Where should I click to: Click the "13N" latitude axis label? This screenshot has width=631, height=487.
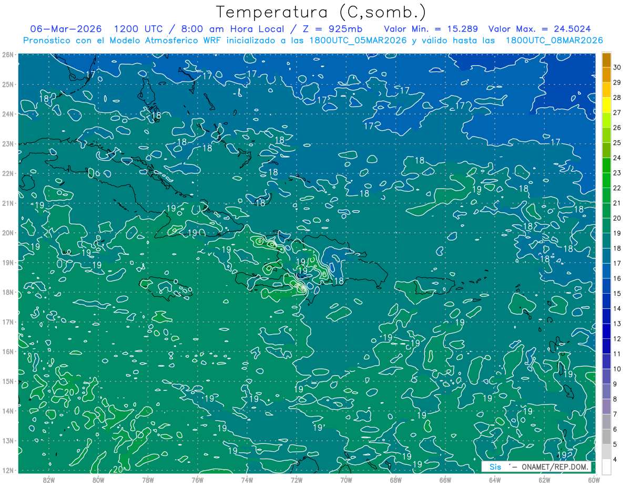(7, 440)
